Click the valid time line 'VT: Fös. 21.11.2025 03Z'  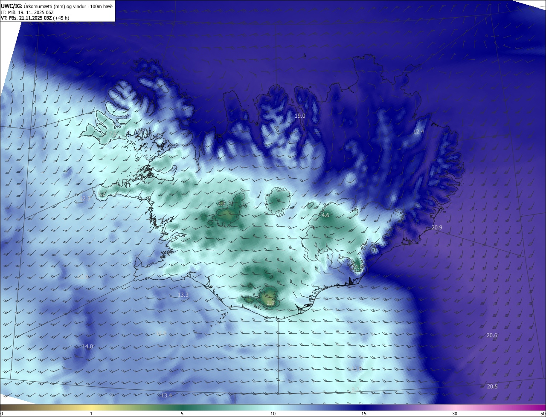pos(26,18)
